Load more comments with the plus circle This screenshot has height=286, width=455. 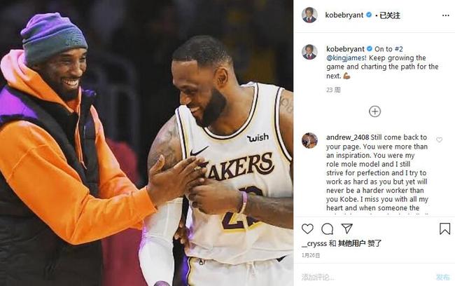point(374,111)
